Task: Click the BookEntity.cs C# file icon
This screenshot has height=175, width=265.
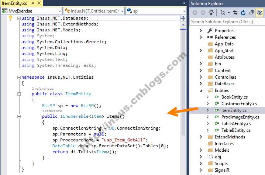Action: 217,97
